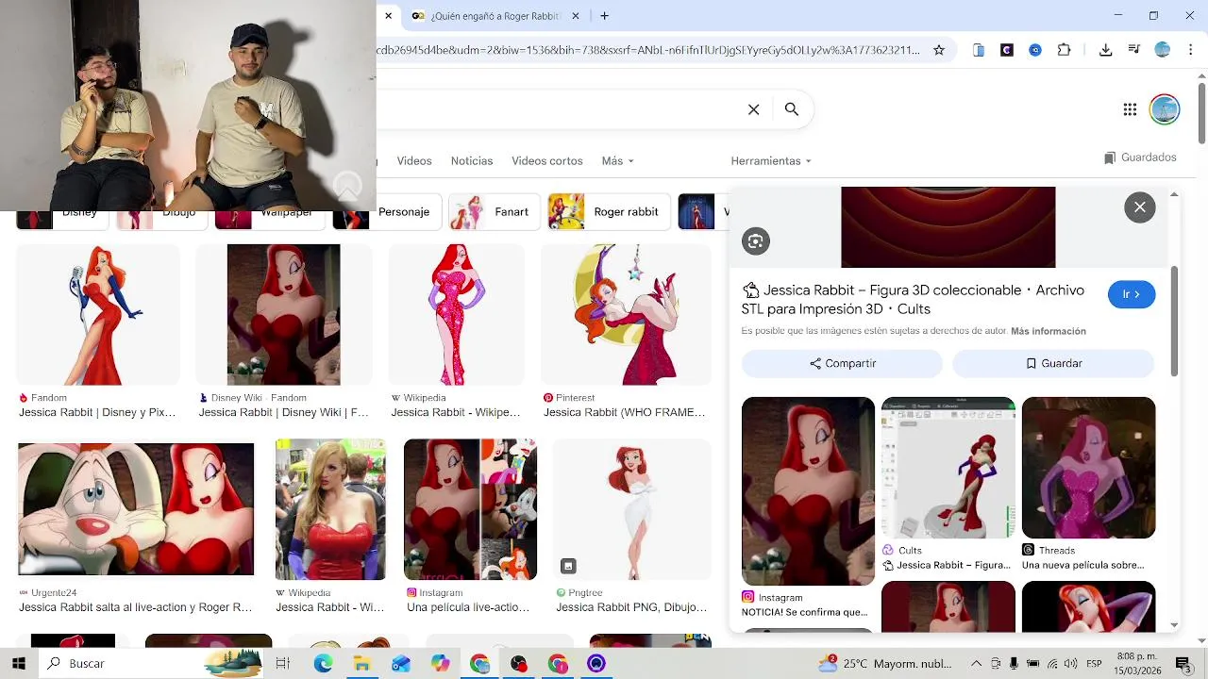Click the phone-mirroring extension icon
This screenshot has width=1208, height=679.
click(979, 50)
